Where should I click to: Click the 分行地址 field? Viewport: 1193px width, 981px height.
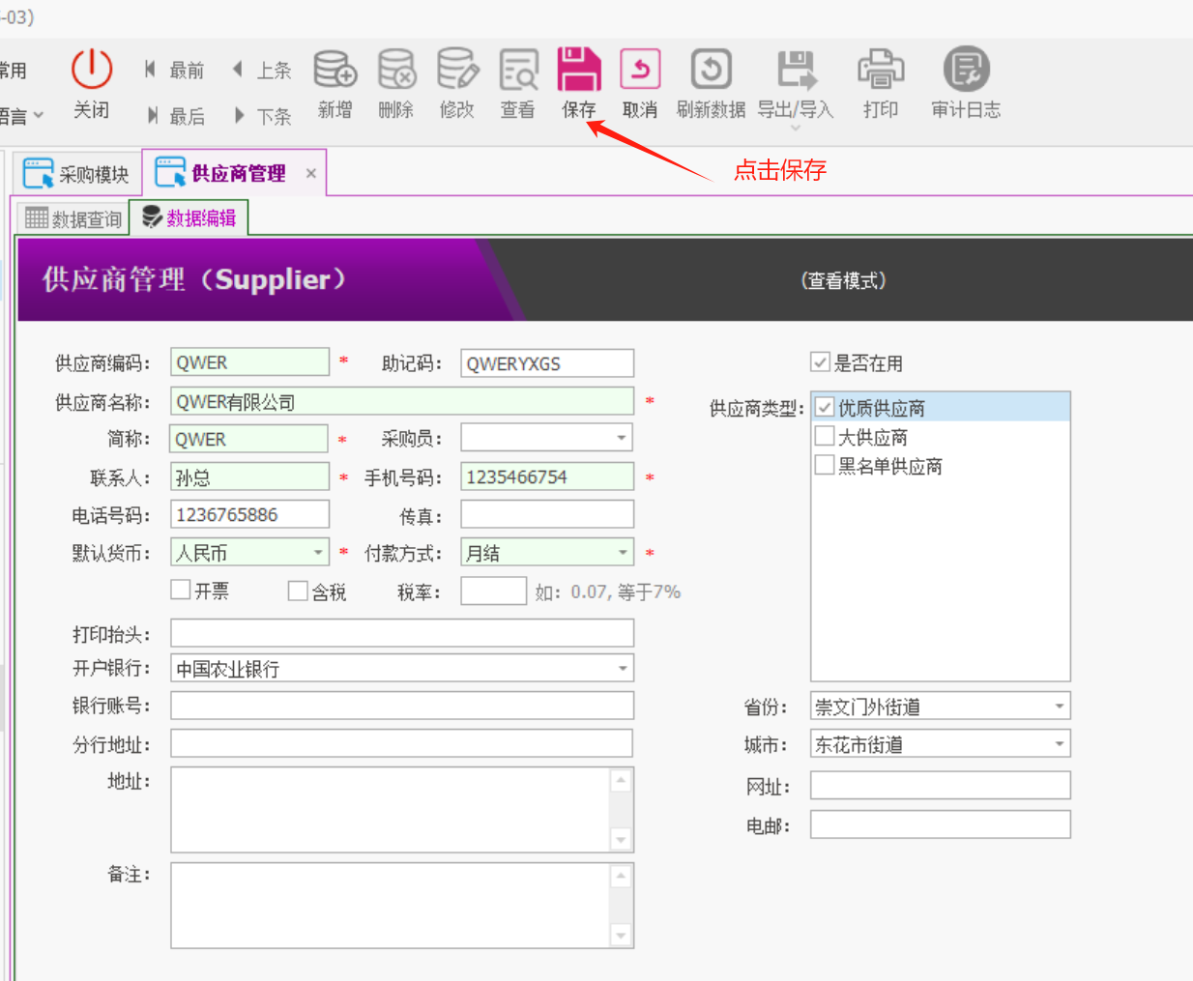point(402,743)
